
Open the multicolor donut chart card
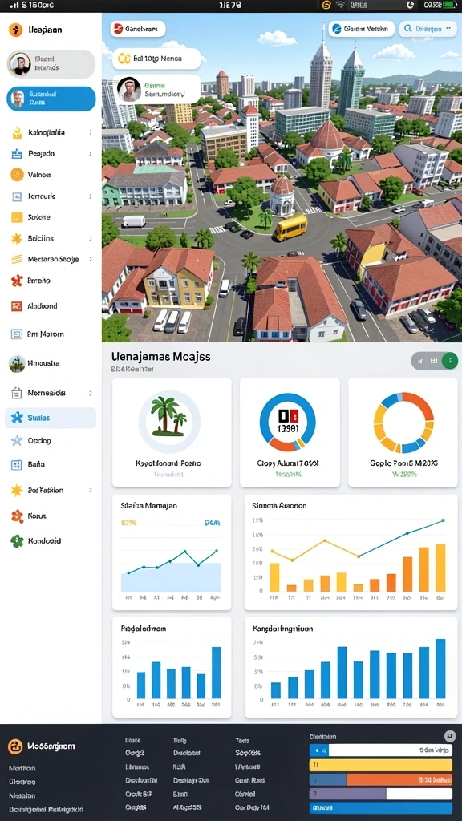pyautogui.click(x=403, y=433)
